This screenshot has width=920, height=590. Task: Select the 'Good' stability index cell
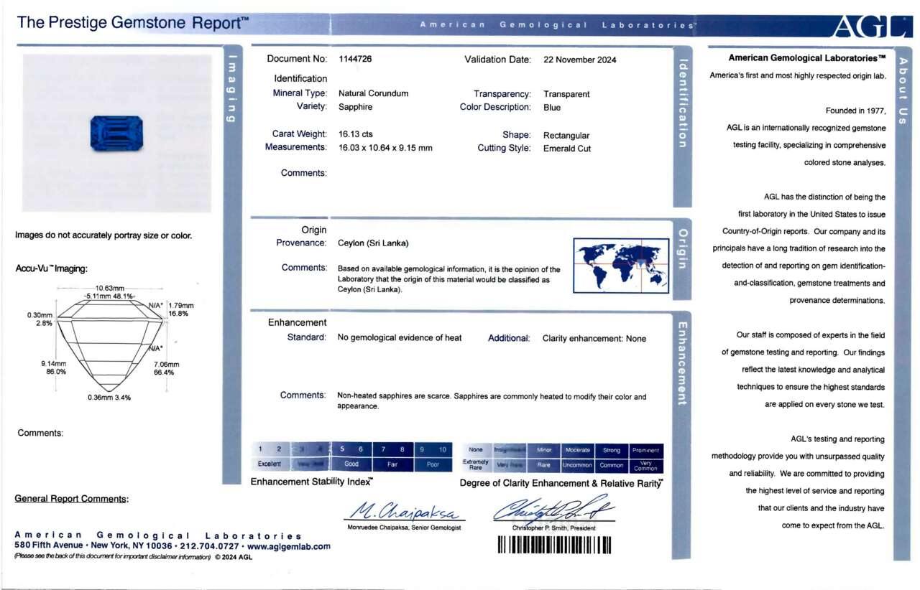351,464
